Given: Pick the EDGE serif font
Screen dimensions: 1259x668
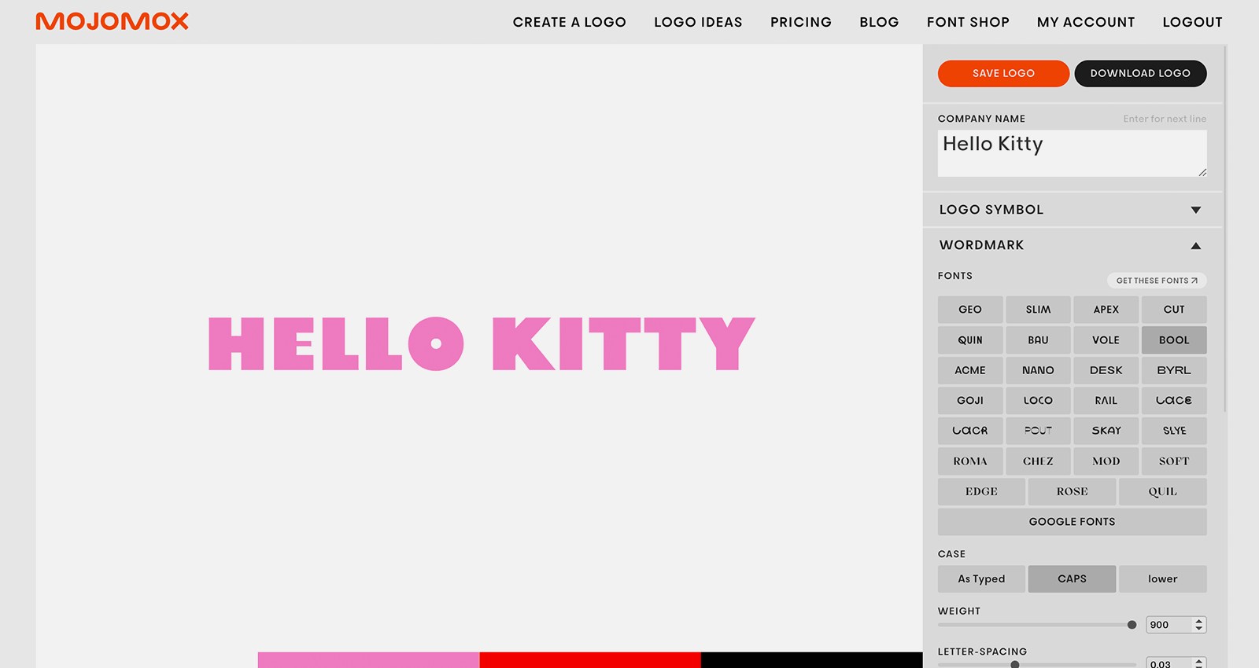Looking at the screenshot, I should coord(981,491).
